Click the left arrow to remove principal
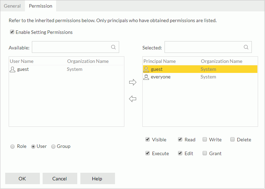Screen dimensions: 265x189 coord(133,99)
